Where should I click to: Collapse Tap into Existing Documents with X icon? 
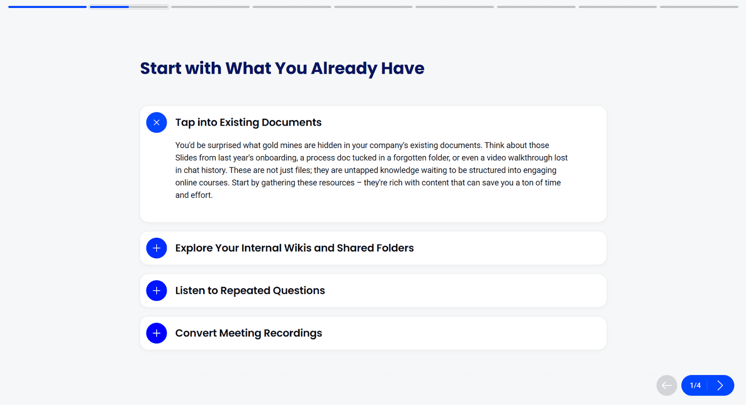pyautogui.click(x=157, y=123)
